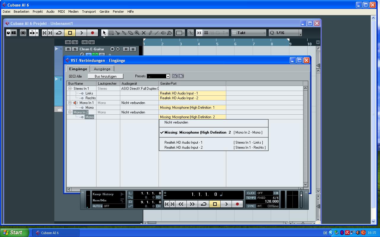Click Stop in the project window toolbar

(70, 33)
